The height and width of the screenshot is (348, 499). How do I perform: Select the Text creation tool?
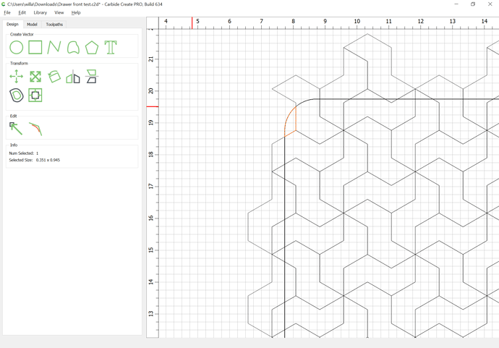click(111, 48)
